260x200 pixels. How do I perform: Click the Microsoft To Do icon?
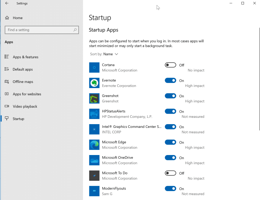(94, 175)
